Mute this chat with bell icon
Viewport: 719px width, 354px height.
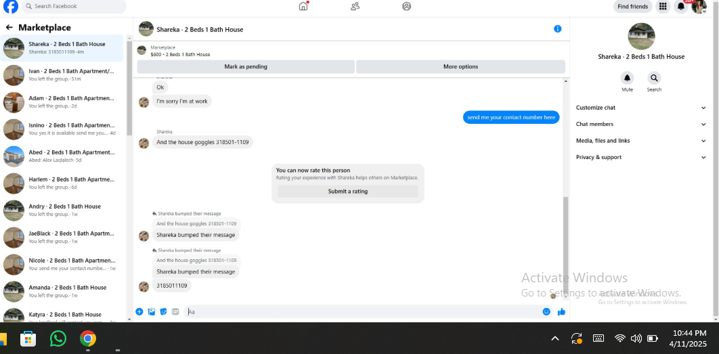coord(628,77)
